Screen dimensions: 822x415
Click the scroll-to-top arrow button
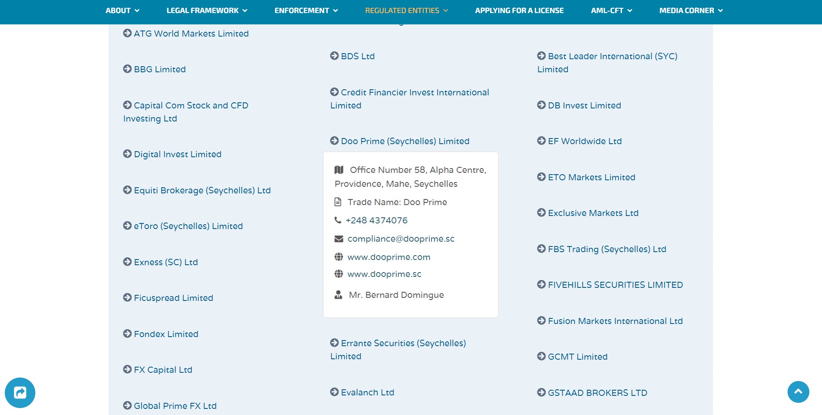(x=798, y=392)
